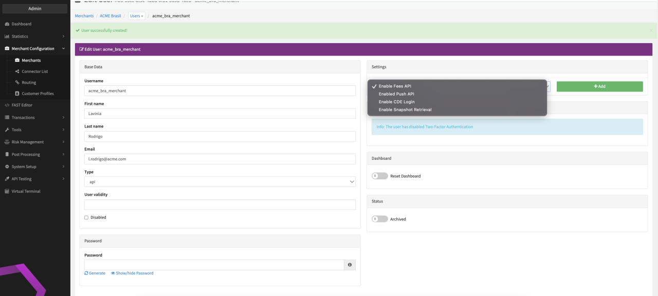Click the Tools wrench icon
658x296 pixels.
[x=7, y=130]
